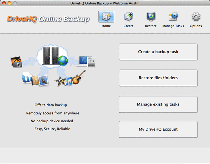
Task: Click the Restore label in toolbar
Action: [x=151, y=26]
